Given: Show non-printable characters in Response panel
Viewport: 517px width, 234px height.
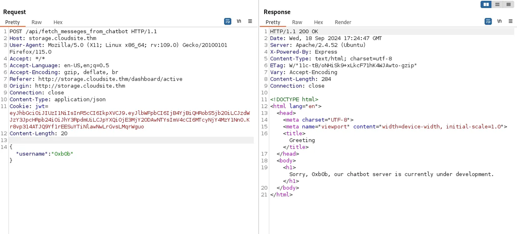Looking at the screenshot, I should 499,22.
